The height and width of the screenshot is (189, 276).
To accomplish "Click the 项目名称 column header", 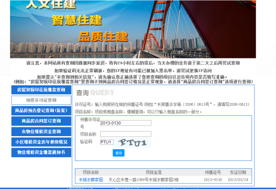I will (x=91, y=172).
